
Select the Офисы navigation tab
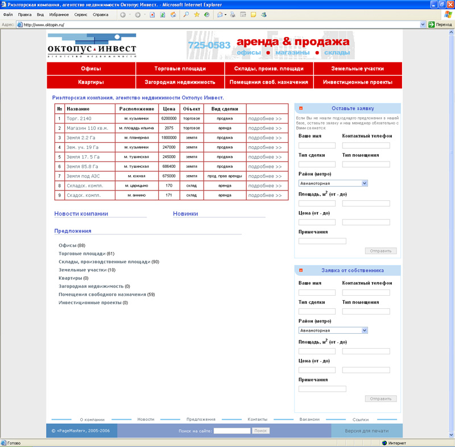[91, 68]
